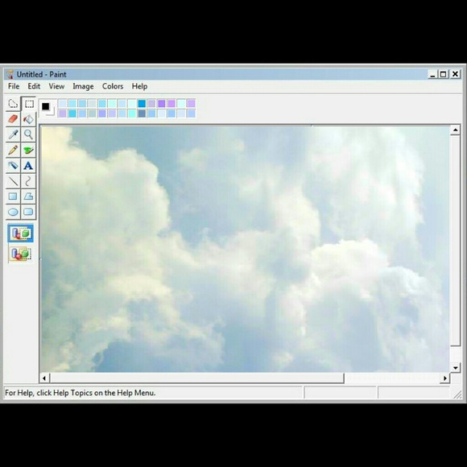This screenshot has height=467, width=467.
Task: Click the horizontal scrollbar right arrow
Action: (445, 378)
